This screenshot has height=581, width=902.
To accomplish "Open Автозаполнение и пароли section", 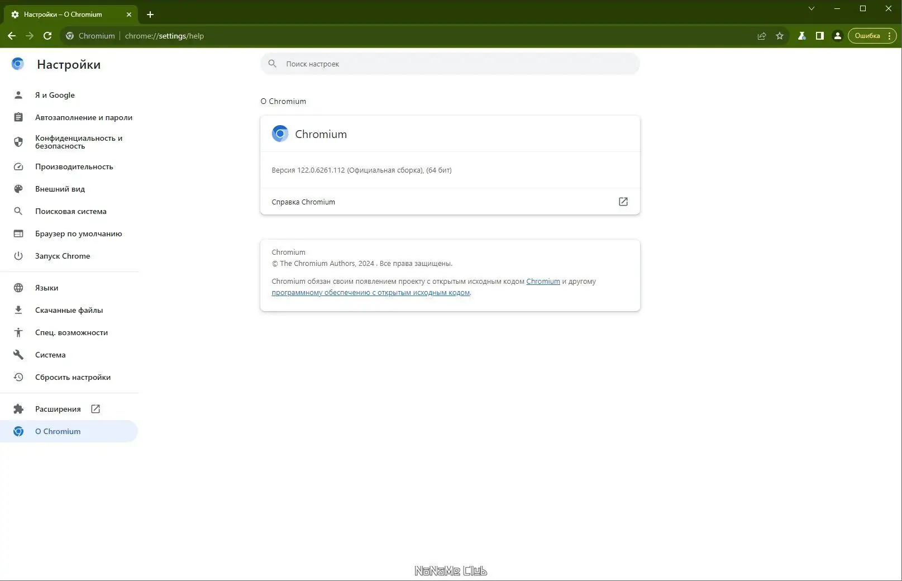I will pyautogui.click(x=69, y=117).
